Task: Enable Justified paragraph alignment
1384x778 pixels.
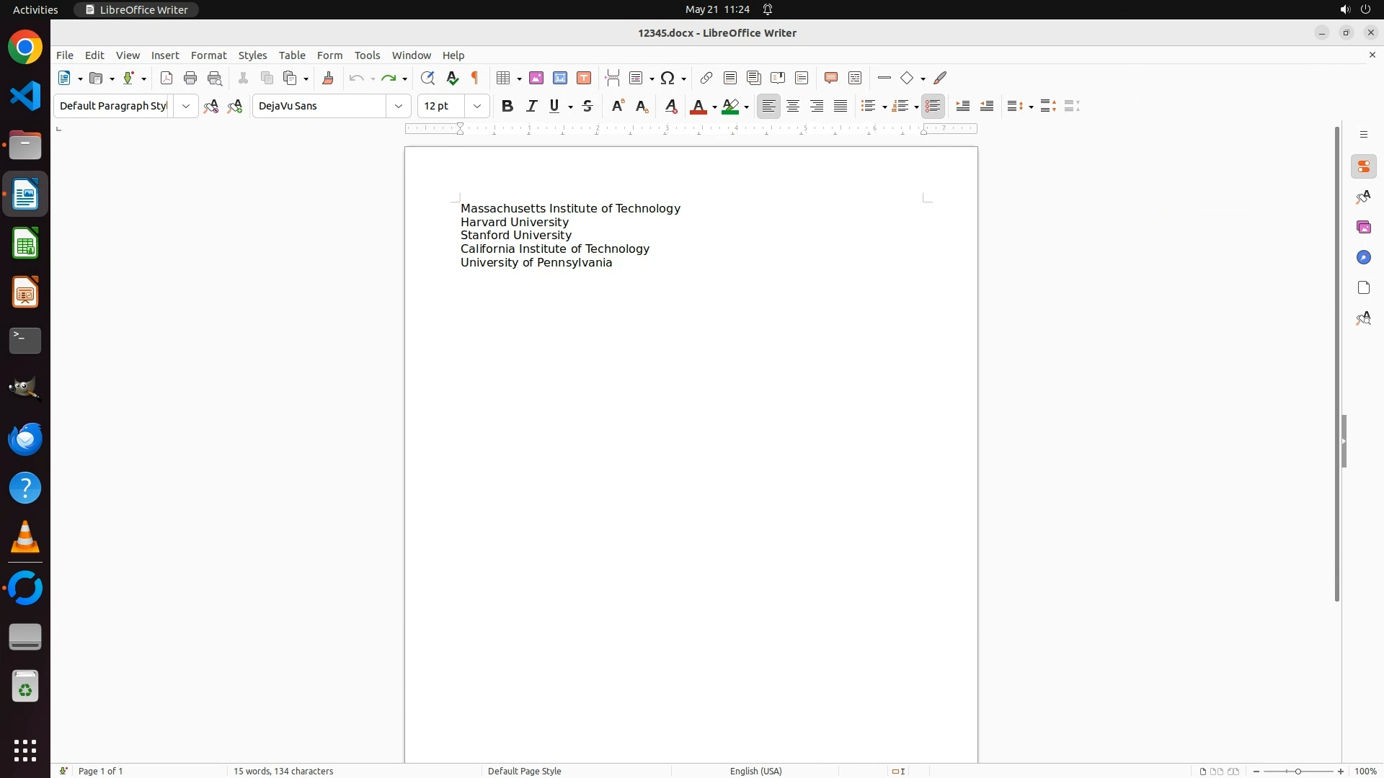Action: 840,106
